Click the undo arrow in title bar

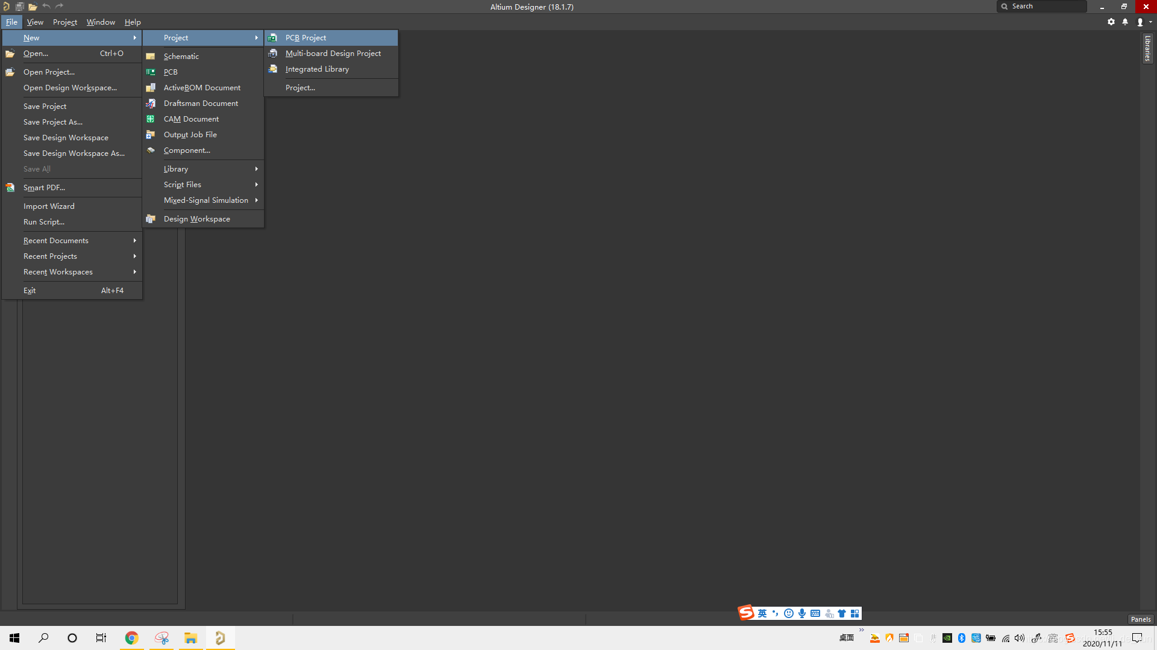46,6
